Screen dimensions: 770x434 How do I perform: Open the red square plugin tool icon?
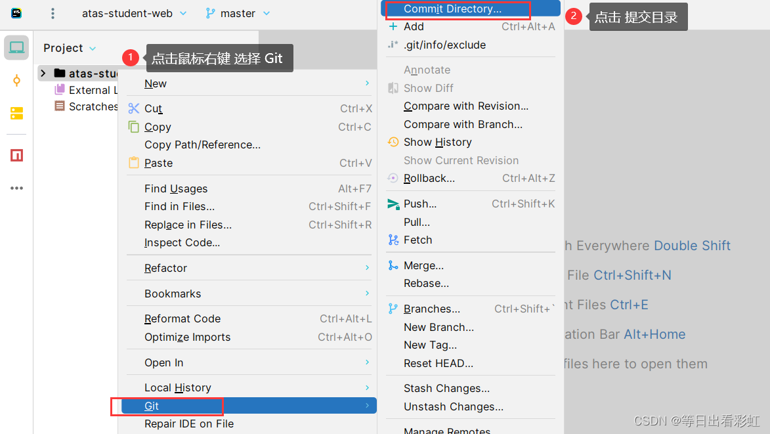coord(16,156)
